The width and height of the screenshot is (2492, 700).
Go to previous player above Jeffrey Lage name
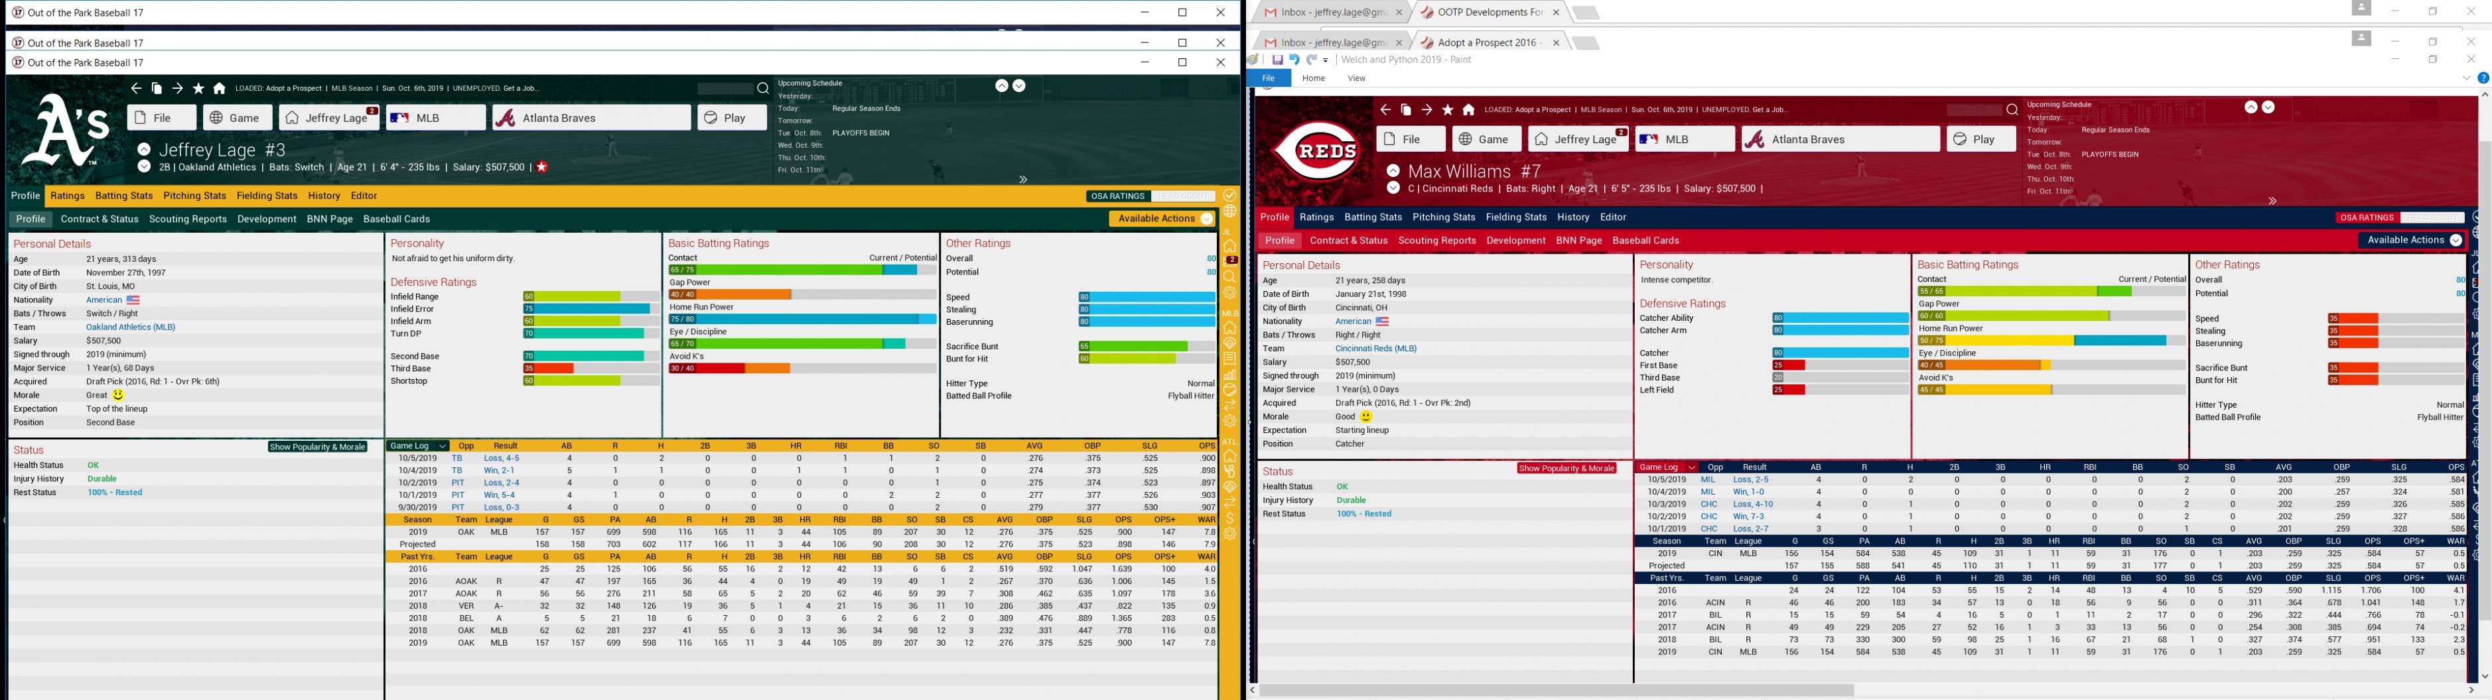pyautogui.click(x=144, y=150)
